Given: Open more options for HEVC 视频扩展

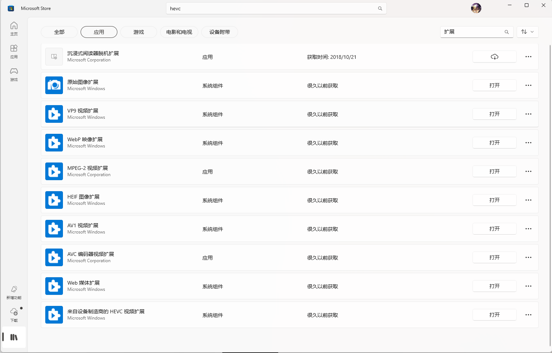Looking at the screenshot, I should [528, 315].
